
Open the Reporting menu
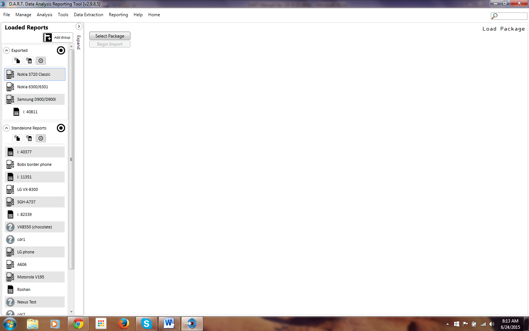click(118, 15)
